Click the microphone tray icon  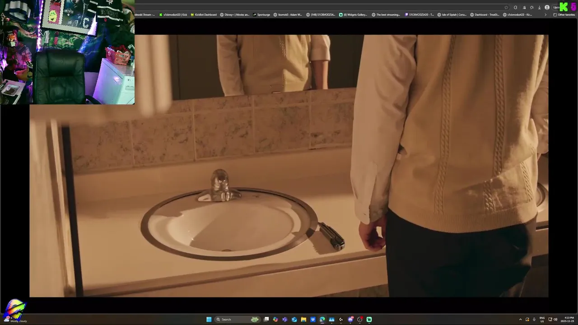534,320
